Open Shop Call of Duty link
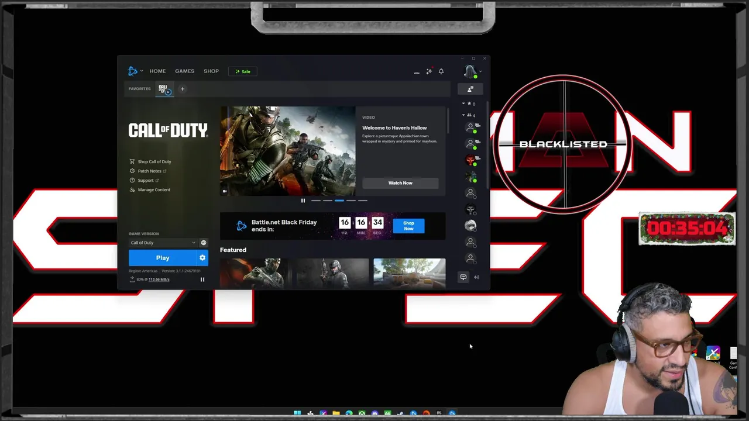Screen dimensions: 749x421 pyautogui.click(x=151, y=161)
